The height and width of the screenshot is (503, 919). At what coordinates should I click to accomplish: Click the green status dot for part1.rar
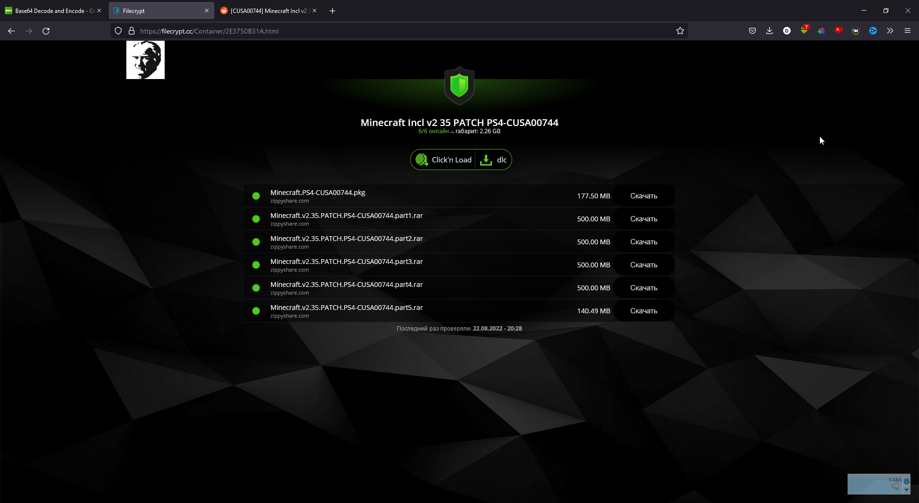click(x=256, y=219)
